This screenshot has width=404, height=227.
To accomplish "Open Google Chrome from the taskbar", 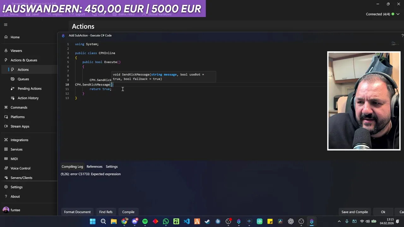I will pyautogui.click(x=124, y=222).
